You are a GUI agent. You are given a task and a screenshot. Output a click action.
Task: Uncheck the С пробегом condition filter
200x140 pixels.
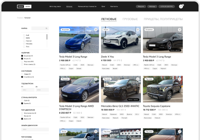pyautogui.click(x=22, y=77)
